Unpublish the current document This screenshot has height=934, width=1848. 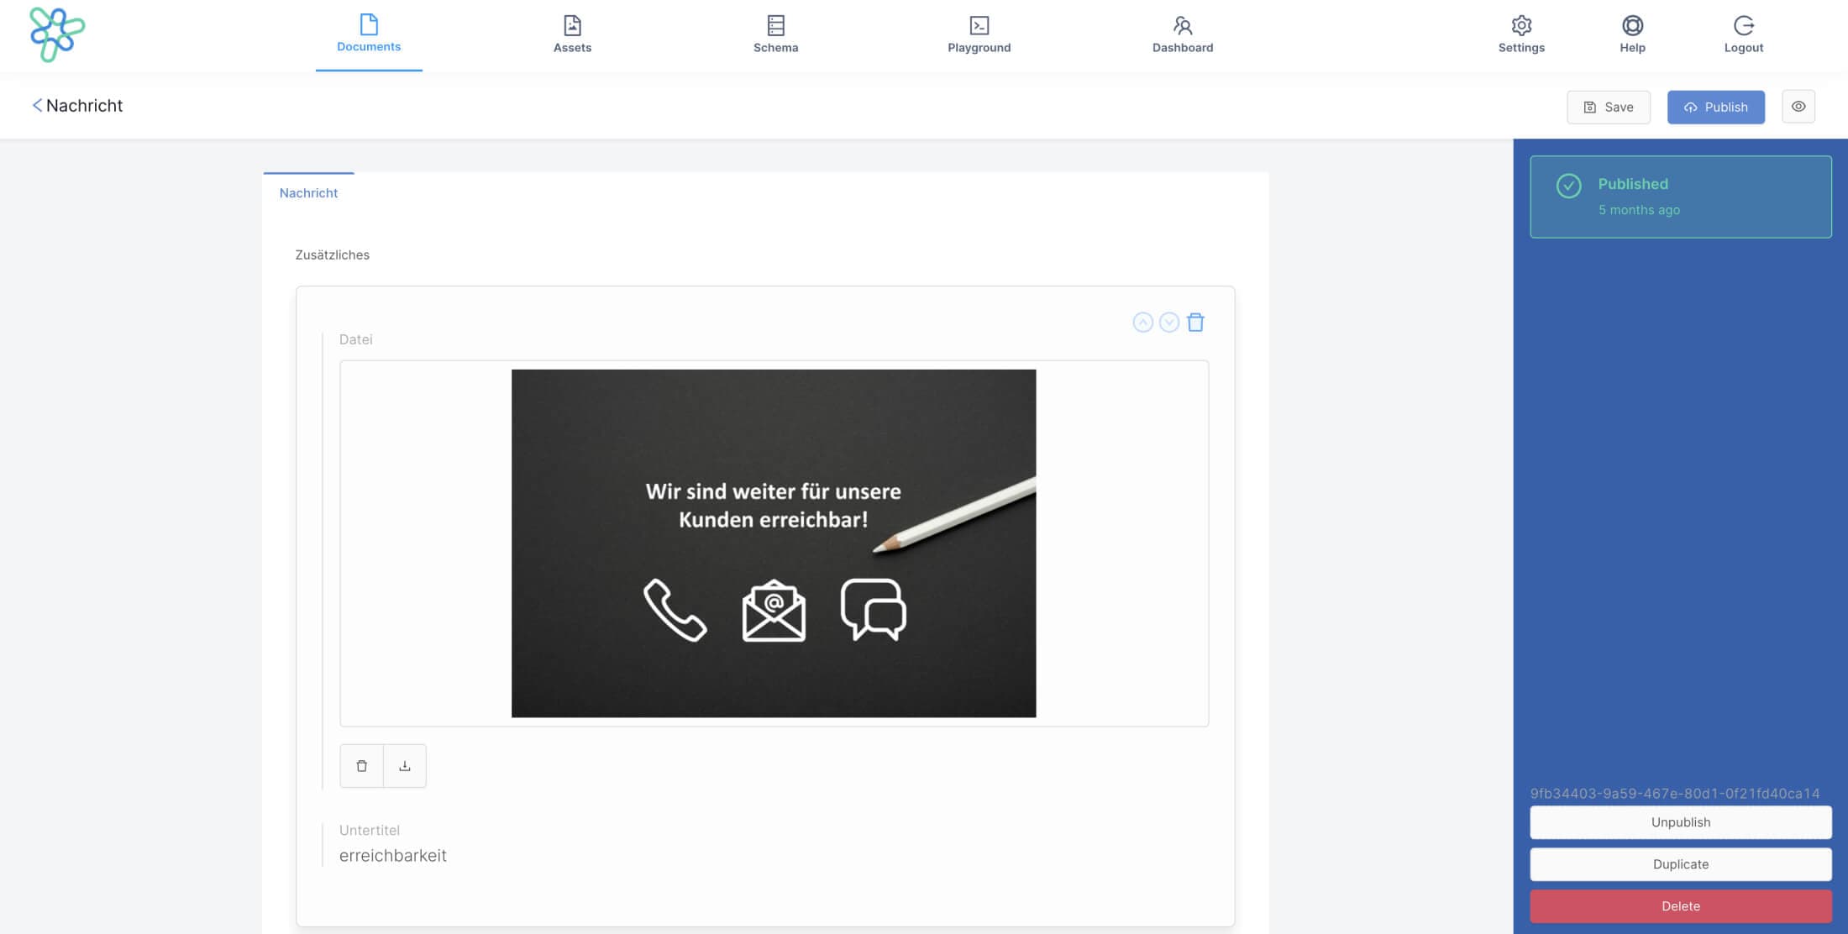(x=1680, y=822)
